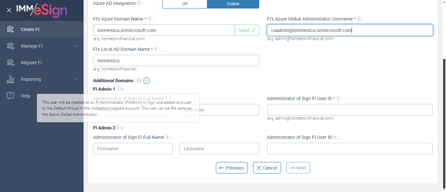Image resolution: width=446 pixels, height=192 pixels.
Task: Go back with the Previous button
Action: (x=231, y=168)
